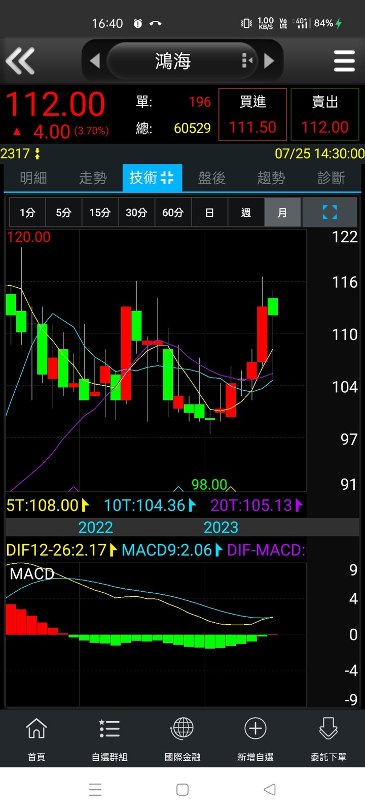Tap the 2023 year marker
This screenshot has width=365, height=812.
tap(221, 527)
